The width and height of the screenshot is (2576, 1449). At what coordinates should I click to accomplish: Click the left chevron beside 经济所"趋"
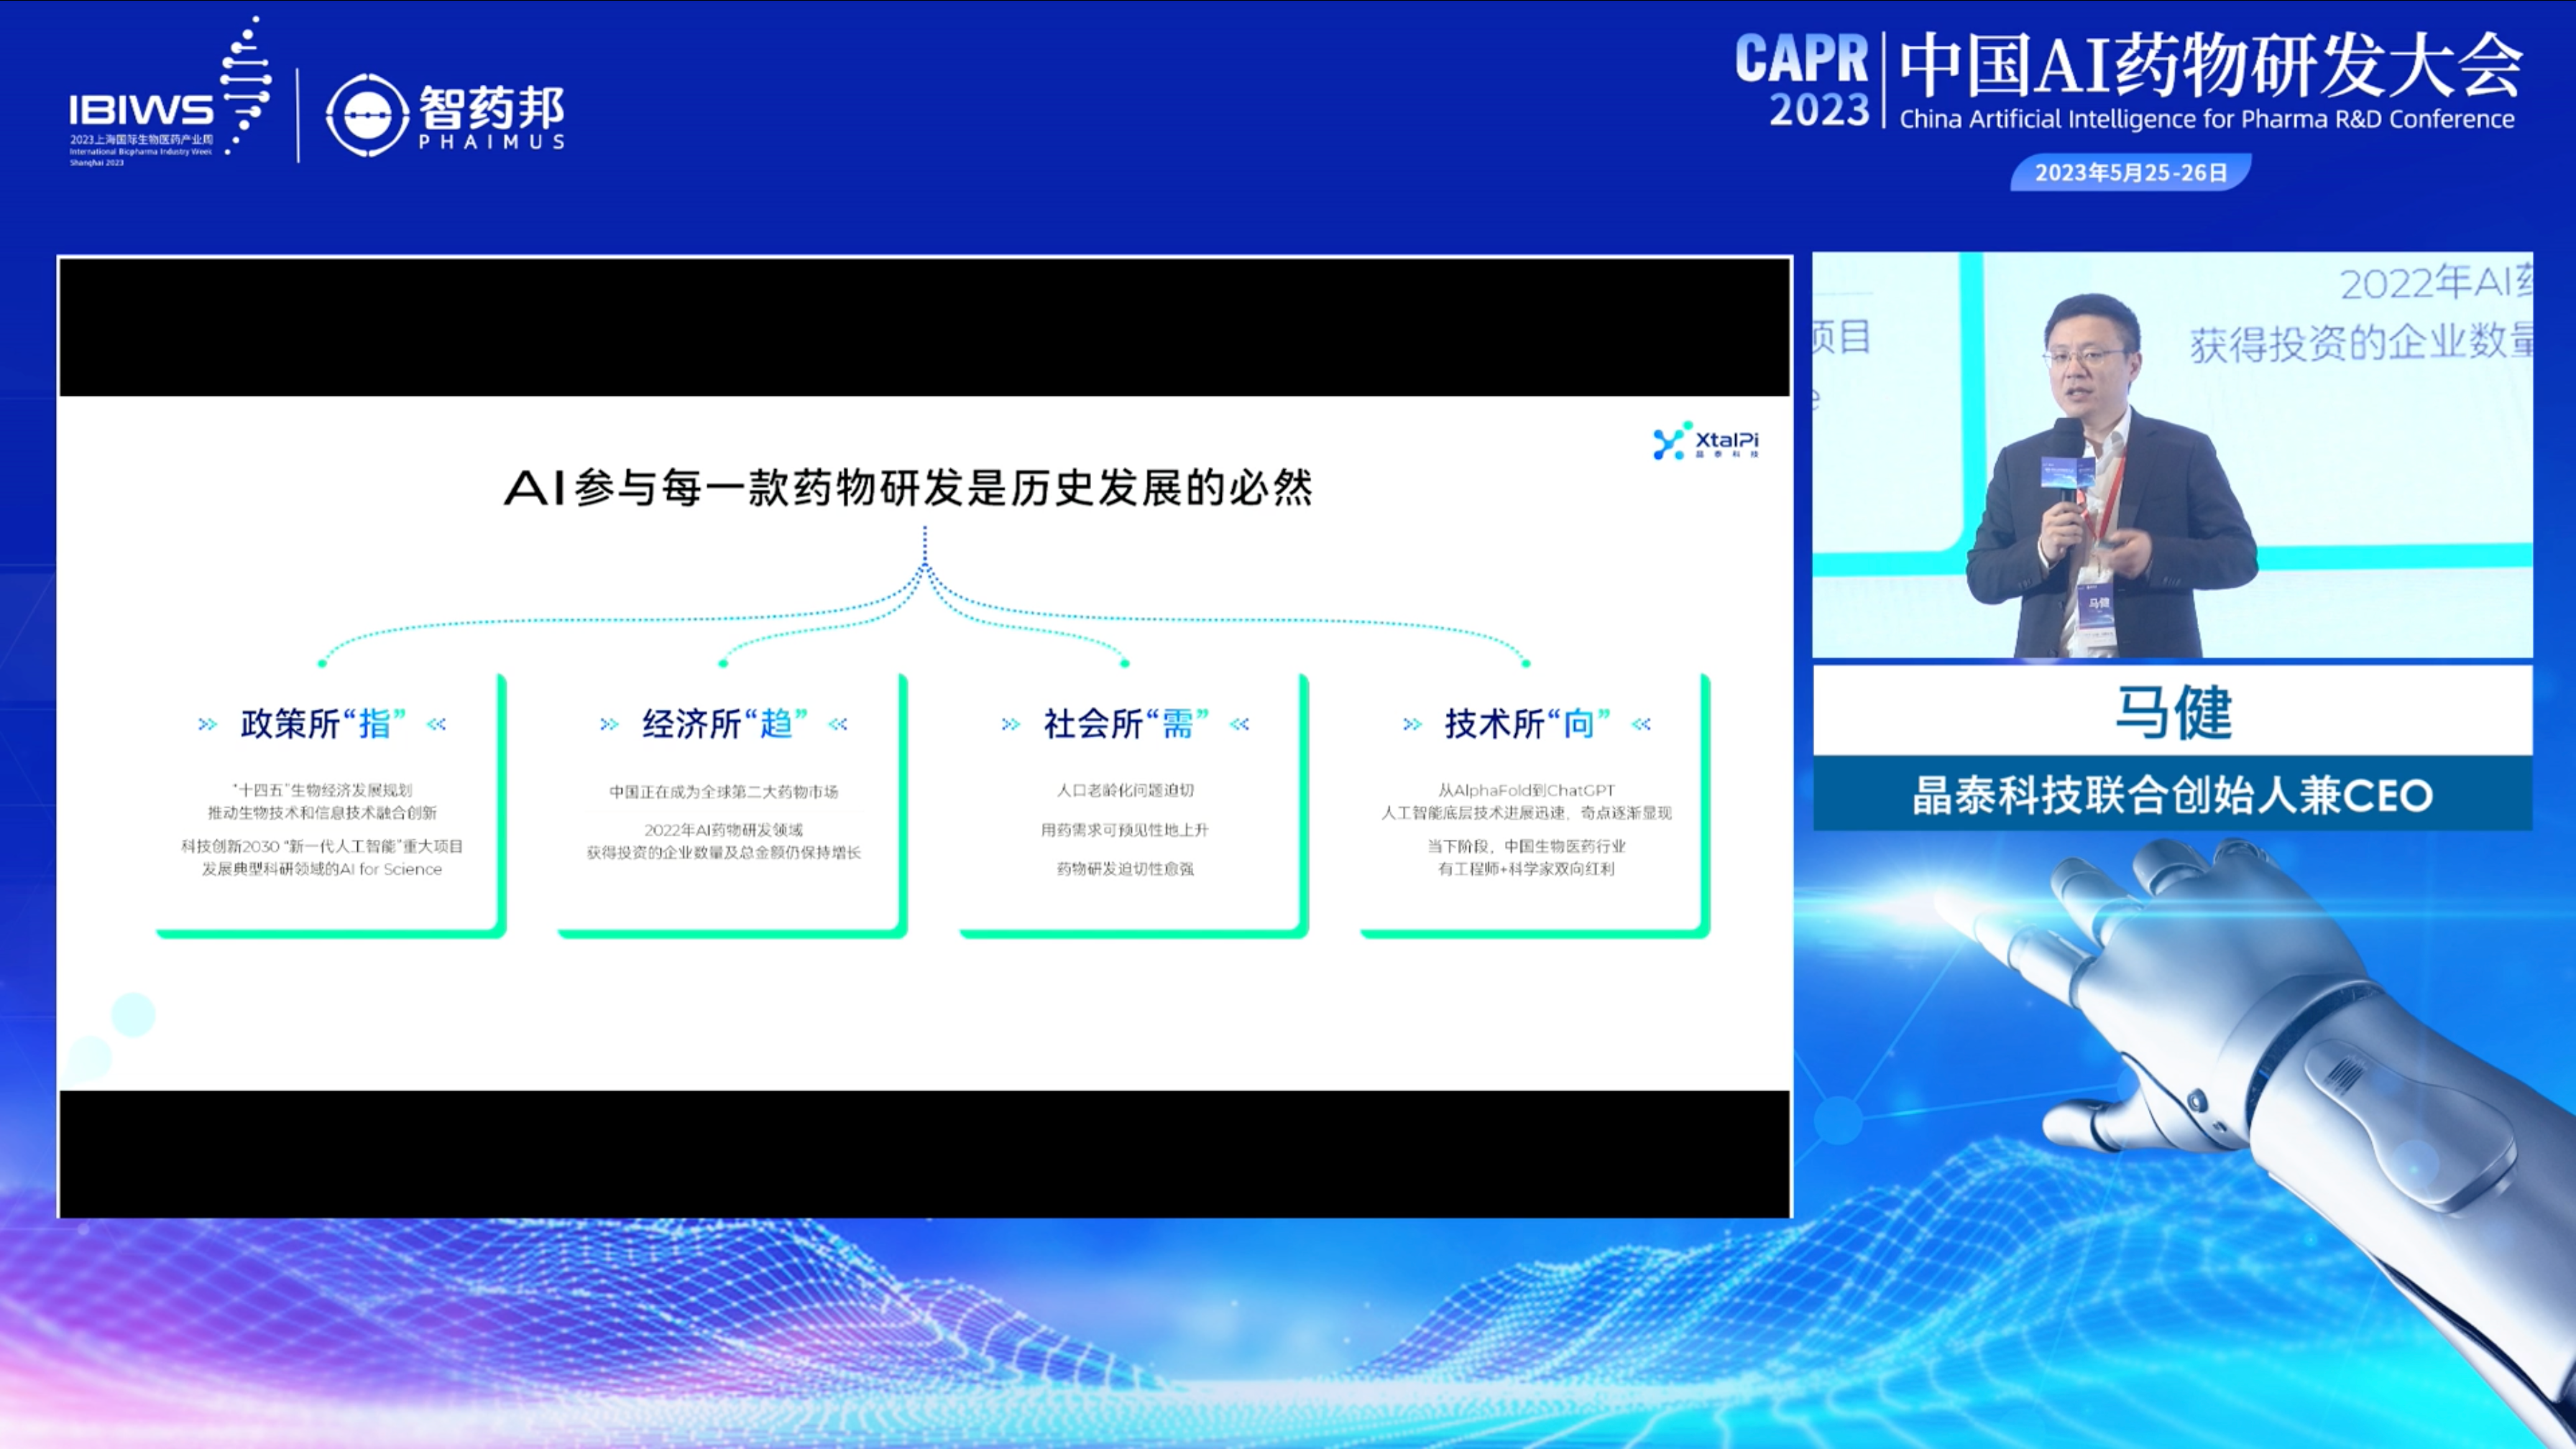click(x=609, y=724)
